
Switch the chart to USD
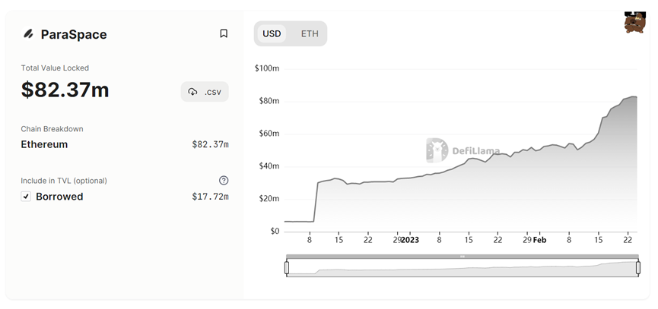coord(272,33)
